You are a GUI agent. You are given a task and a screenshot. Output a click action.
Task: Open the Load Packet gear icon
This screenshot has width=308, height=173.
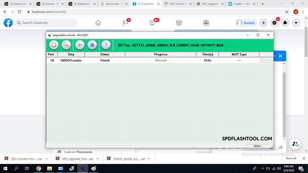pos(53,45)
